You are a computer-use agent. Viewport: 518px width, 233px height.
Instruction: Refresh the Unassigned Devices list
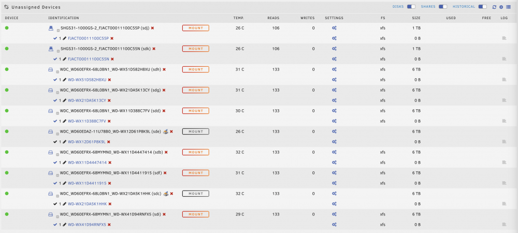pos(494,7)
